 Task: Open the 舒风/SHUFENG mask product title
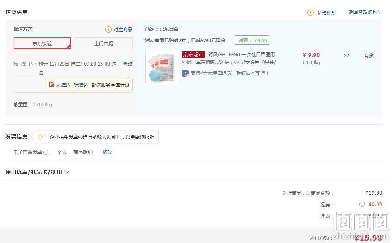click(228, 58)
